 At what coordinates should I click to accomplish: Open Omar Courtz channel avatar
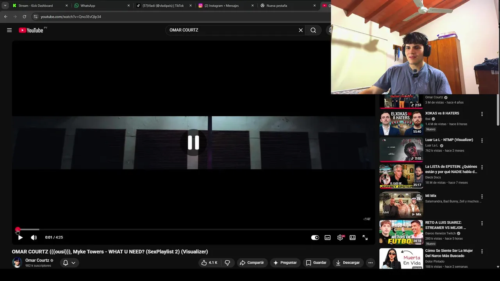(17, 263)
